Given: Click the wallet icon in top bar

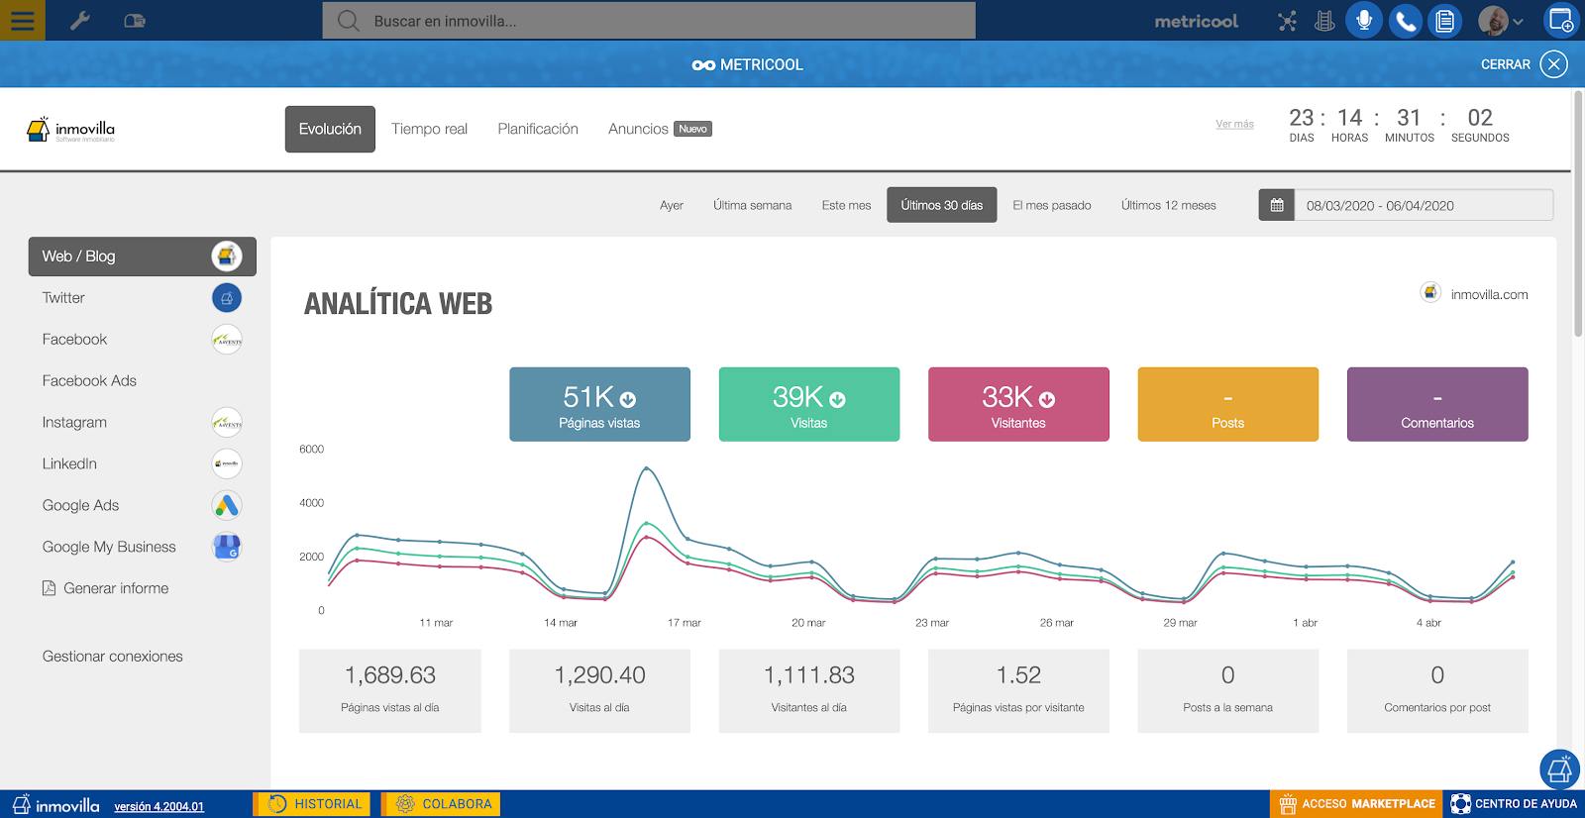Looking at the screenshot, I should (135, 21).
